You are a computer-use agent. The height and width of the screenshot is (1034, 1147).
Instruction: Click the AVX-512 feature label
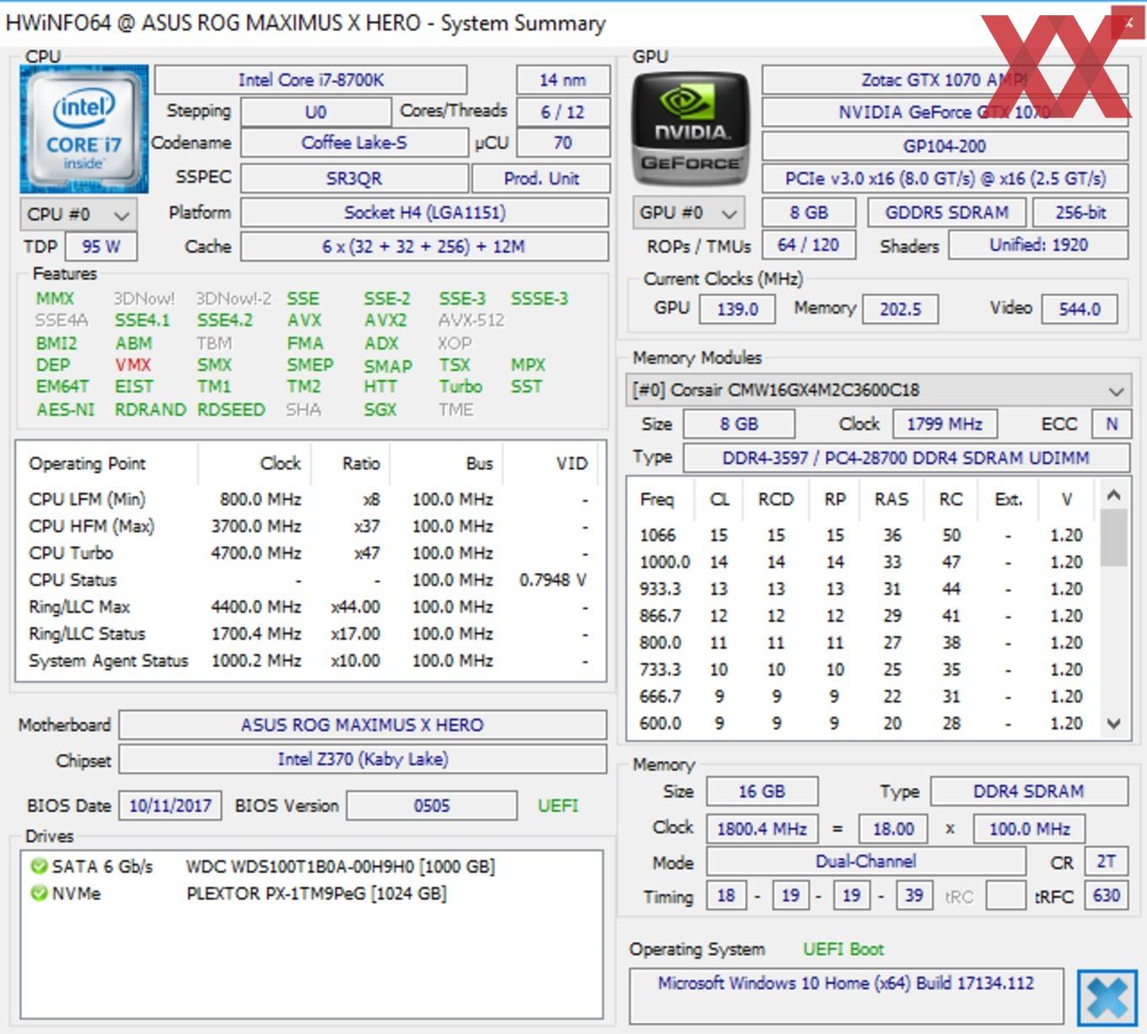coord(471,320)
